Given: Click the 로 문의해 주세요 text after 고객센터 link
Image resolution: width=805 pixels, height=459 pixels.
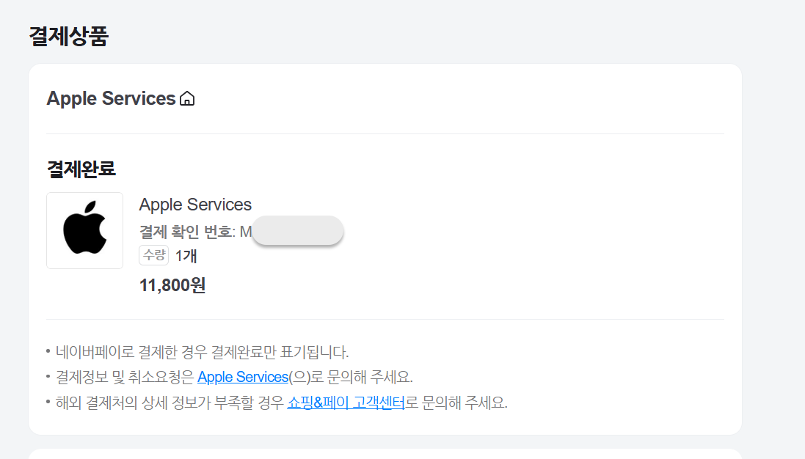Looking at the screenshot, I should click(456, 403).
